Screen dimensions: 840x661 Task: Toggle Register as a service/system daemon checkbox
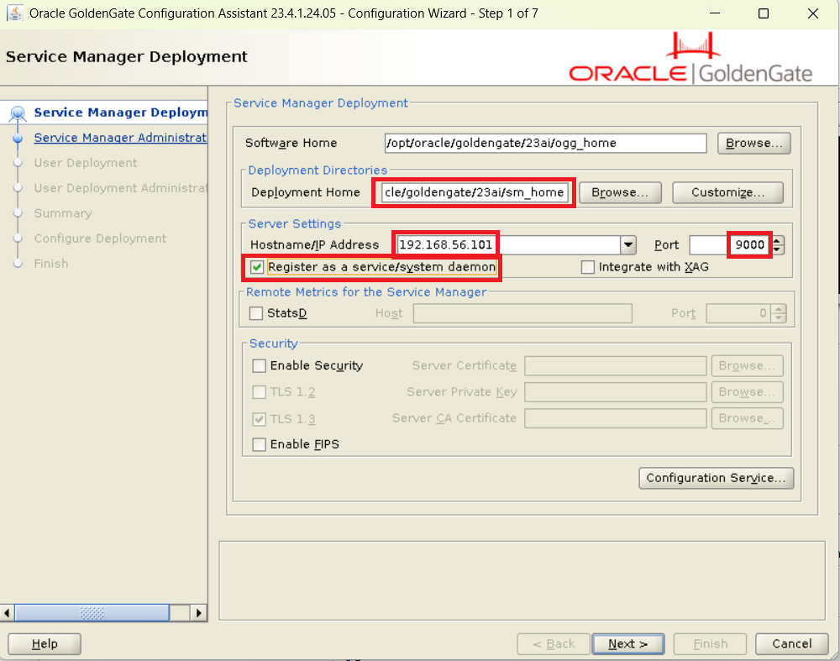[x=258, y=267]
